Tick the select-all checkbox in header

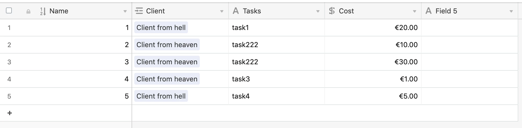9,10
